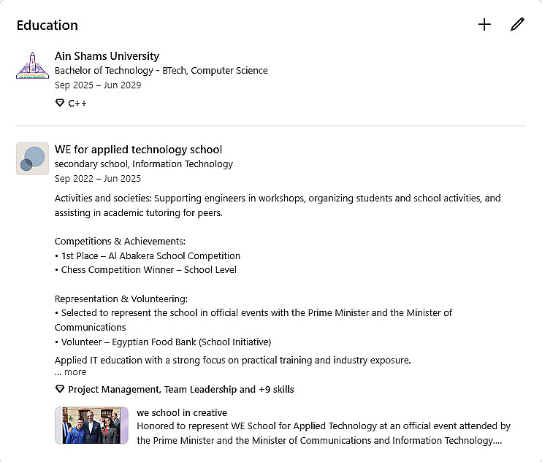
Task: Open Project Management, Team Leadership +9 skills
Action: [180, 389]
